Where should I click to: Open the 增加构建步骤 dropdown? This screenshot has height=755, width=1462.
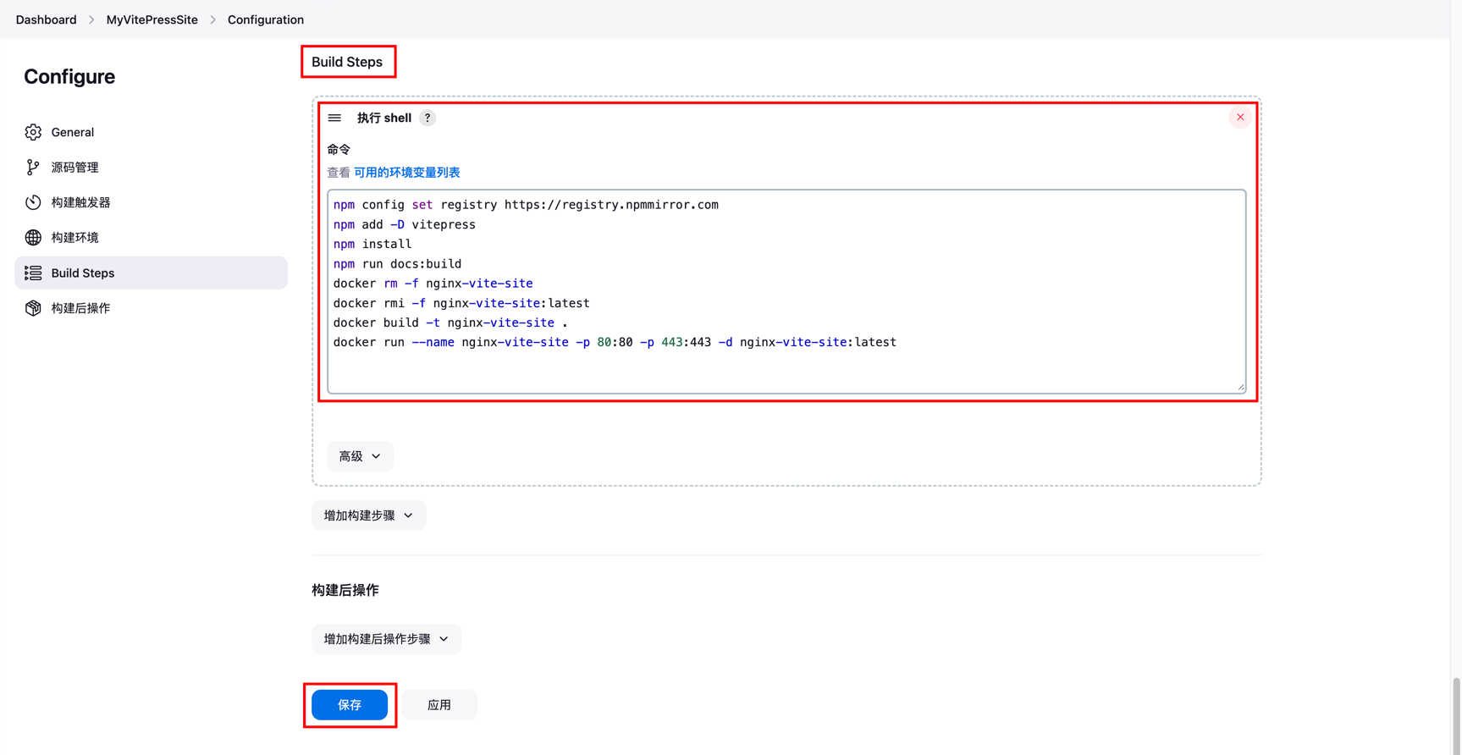[x=368, y=515]
